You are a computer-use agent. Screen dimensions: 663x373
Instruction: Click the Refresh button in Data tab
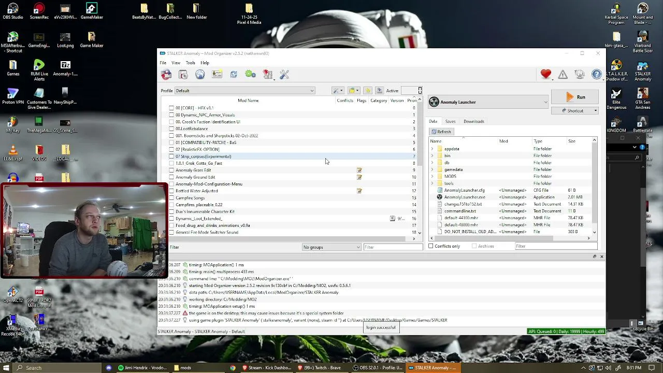tap(441, 132)
